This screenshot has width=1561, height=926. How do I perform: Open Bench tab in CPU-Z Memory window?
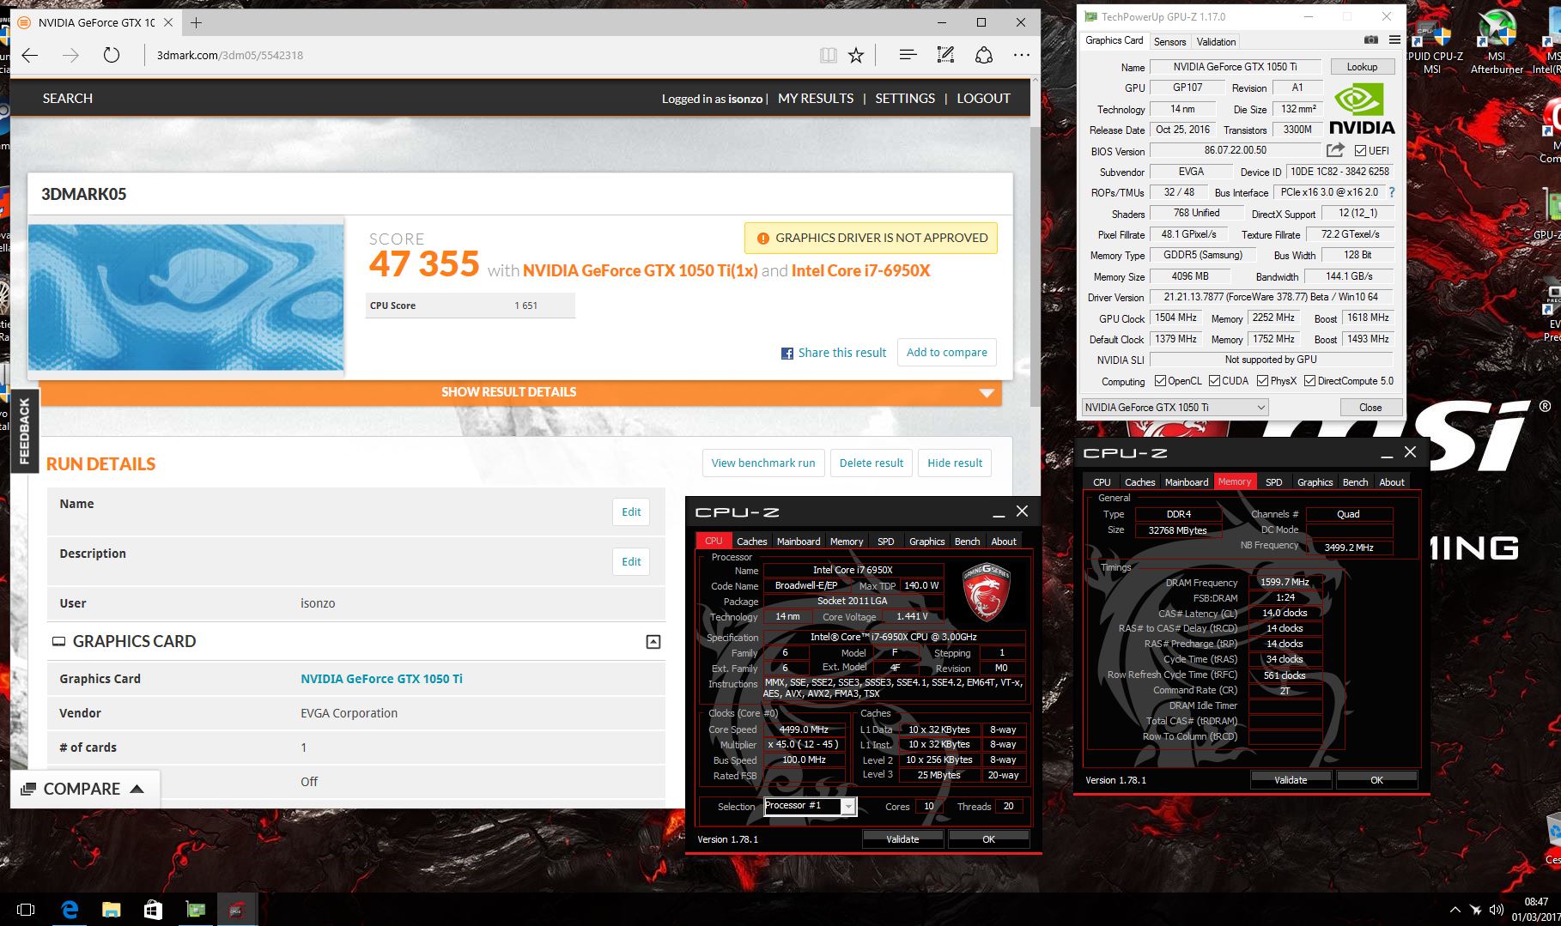point(1355,482)
